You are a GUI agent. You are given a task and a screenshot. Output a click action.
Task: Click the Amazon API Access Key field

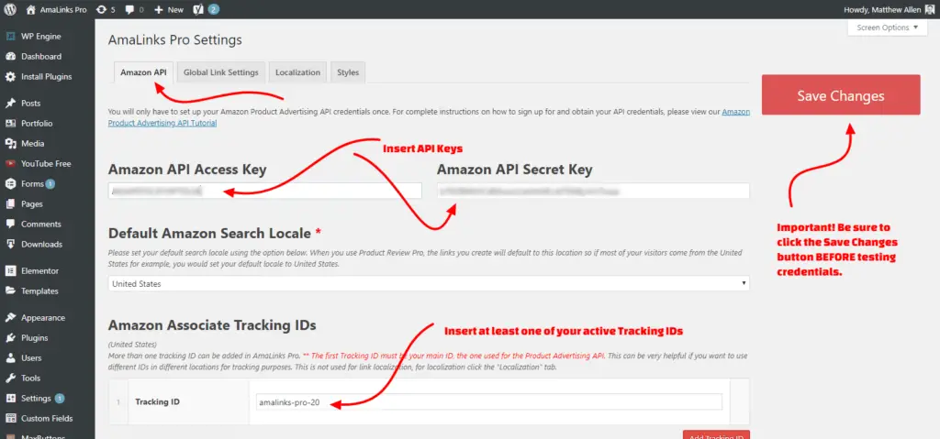(265, 191)
